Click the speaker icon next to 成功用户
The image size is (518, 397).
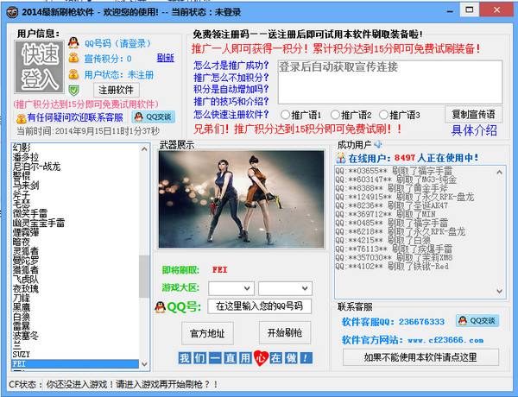click(x=378, y=144)
